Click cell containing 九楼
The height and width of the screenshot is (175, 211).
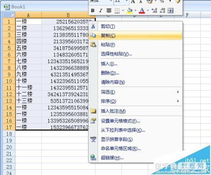point(28,75)
